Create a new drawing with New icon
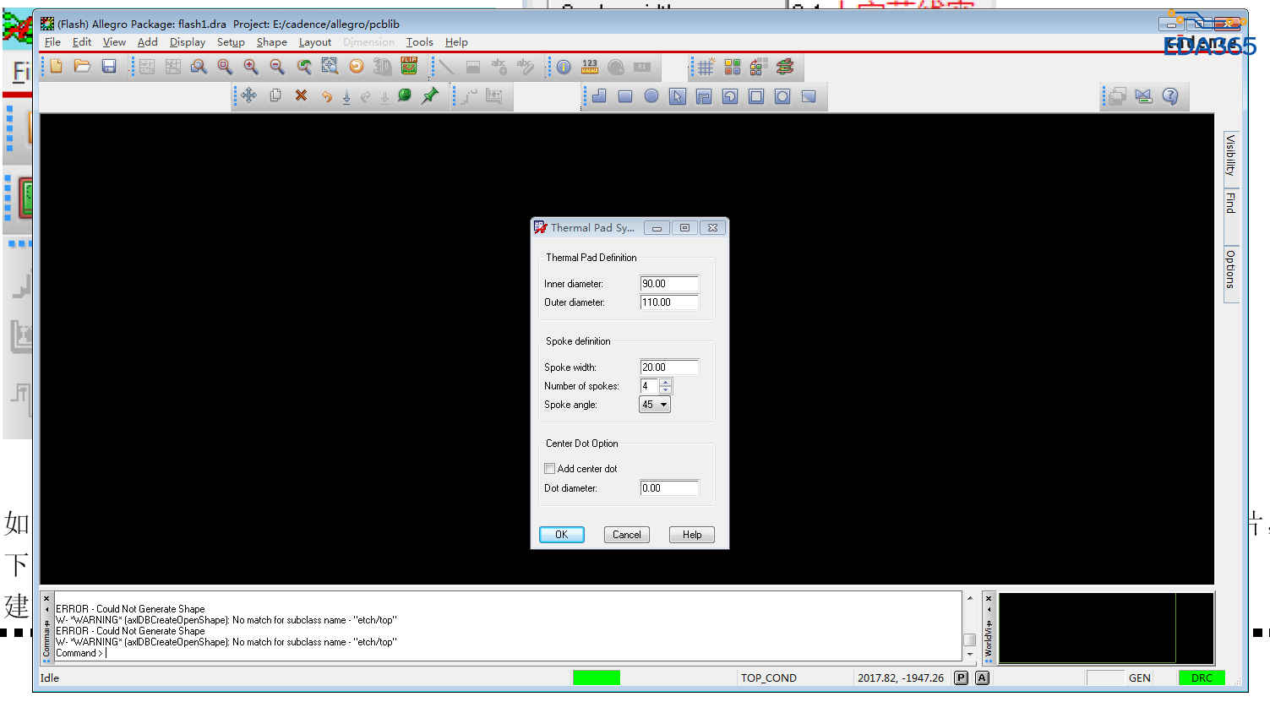1270x702 pixels. [x=56, y=67]
